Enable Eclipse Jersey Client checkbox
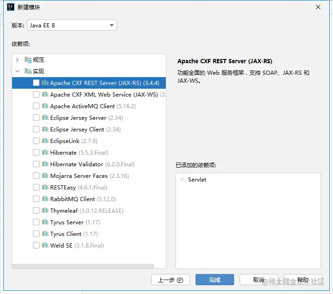This screenshot has height=294, width=333. [36, 129]
